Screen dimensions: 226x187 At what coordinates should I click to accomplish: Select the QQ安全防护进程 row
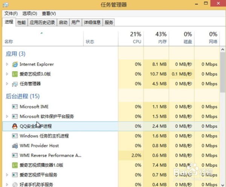coord(111,126)
